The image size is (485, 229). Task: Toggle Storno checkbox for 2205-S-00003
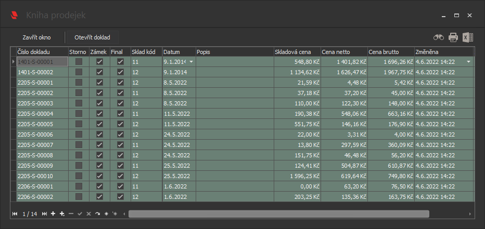[79, 103]
